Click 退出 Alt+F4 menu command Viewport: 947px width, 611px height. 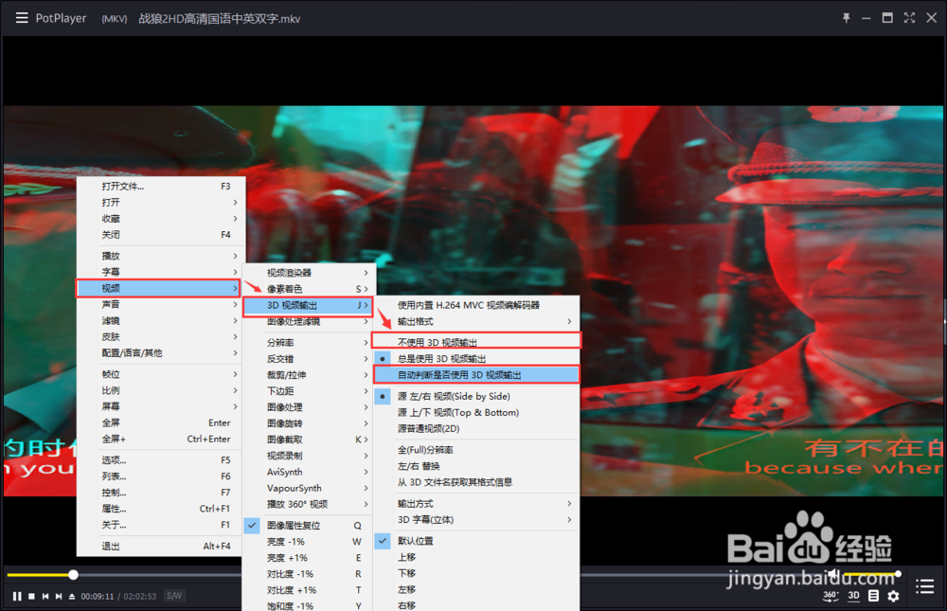159,547
